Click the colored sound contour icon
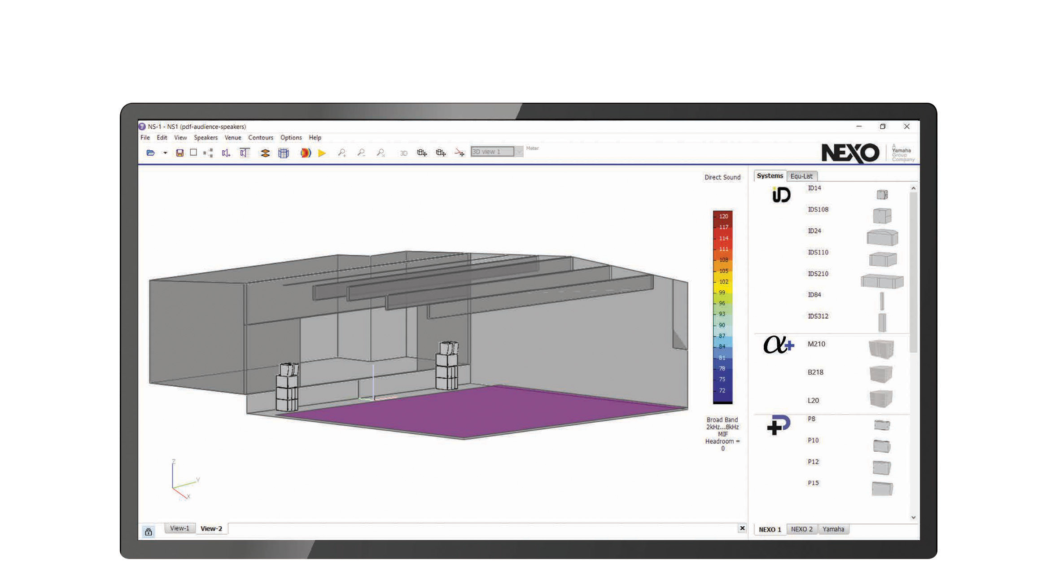Screen dimensions: 1042x581 pyautogui.click(x=306, y=153)
